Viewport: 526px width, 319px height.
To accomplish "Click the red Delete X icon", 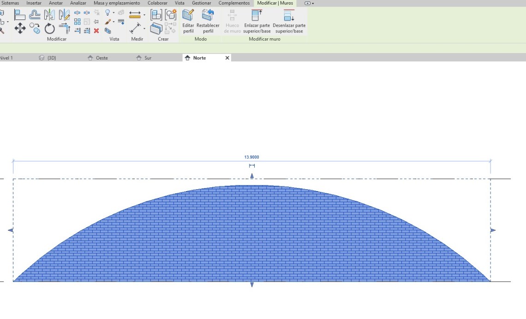I will pyautogui.click(x=96, y=31).
